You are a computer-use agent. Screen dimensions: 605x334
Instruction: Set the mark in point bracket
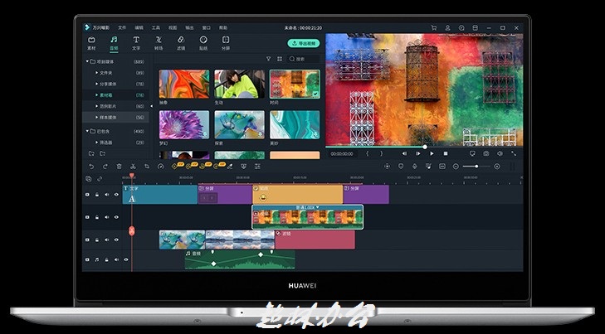click(x=368, y=153)
